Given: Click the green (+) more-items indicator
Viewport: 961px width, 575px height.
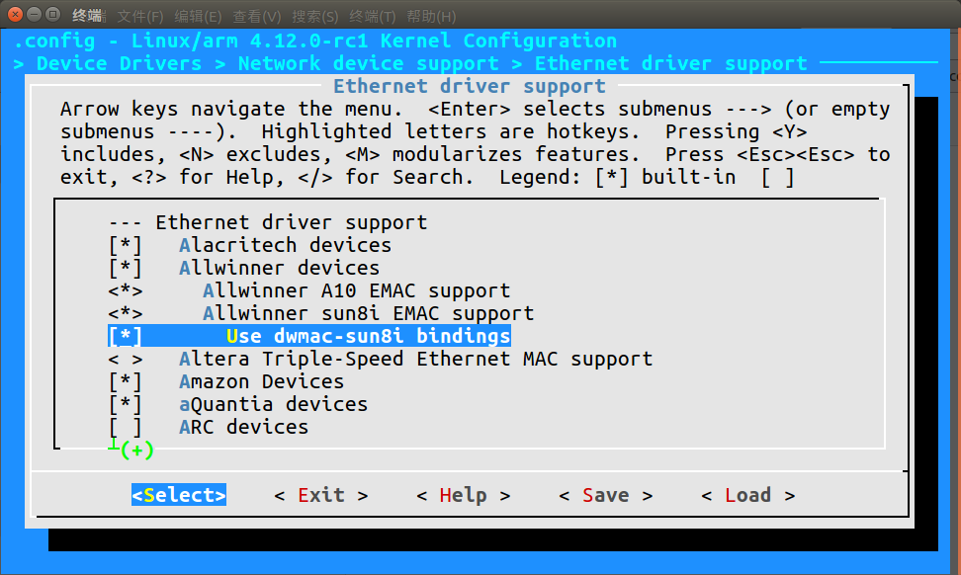Looking at the screenshot, I should [x=136, y=451].
